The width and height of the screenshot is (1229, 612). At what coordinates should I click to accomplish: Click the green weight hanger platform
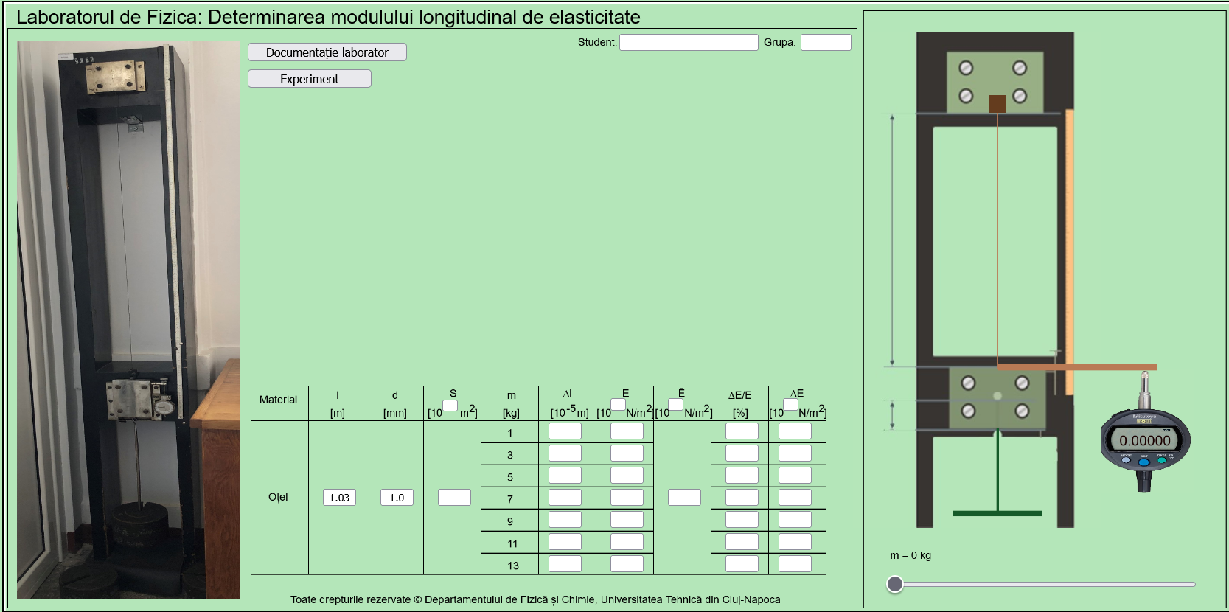[997, 512]
